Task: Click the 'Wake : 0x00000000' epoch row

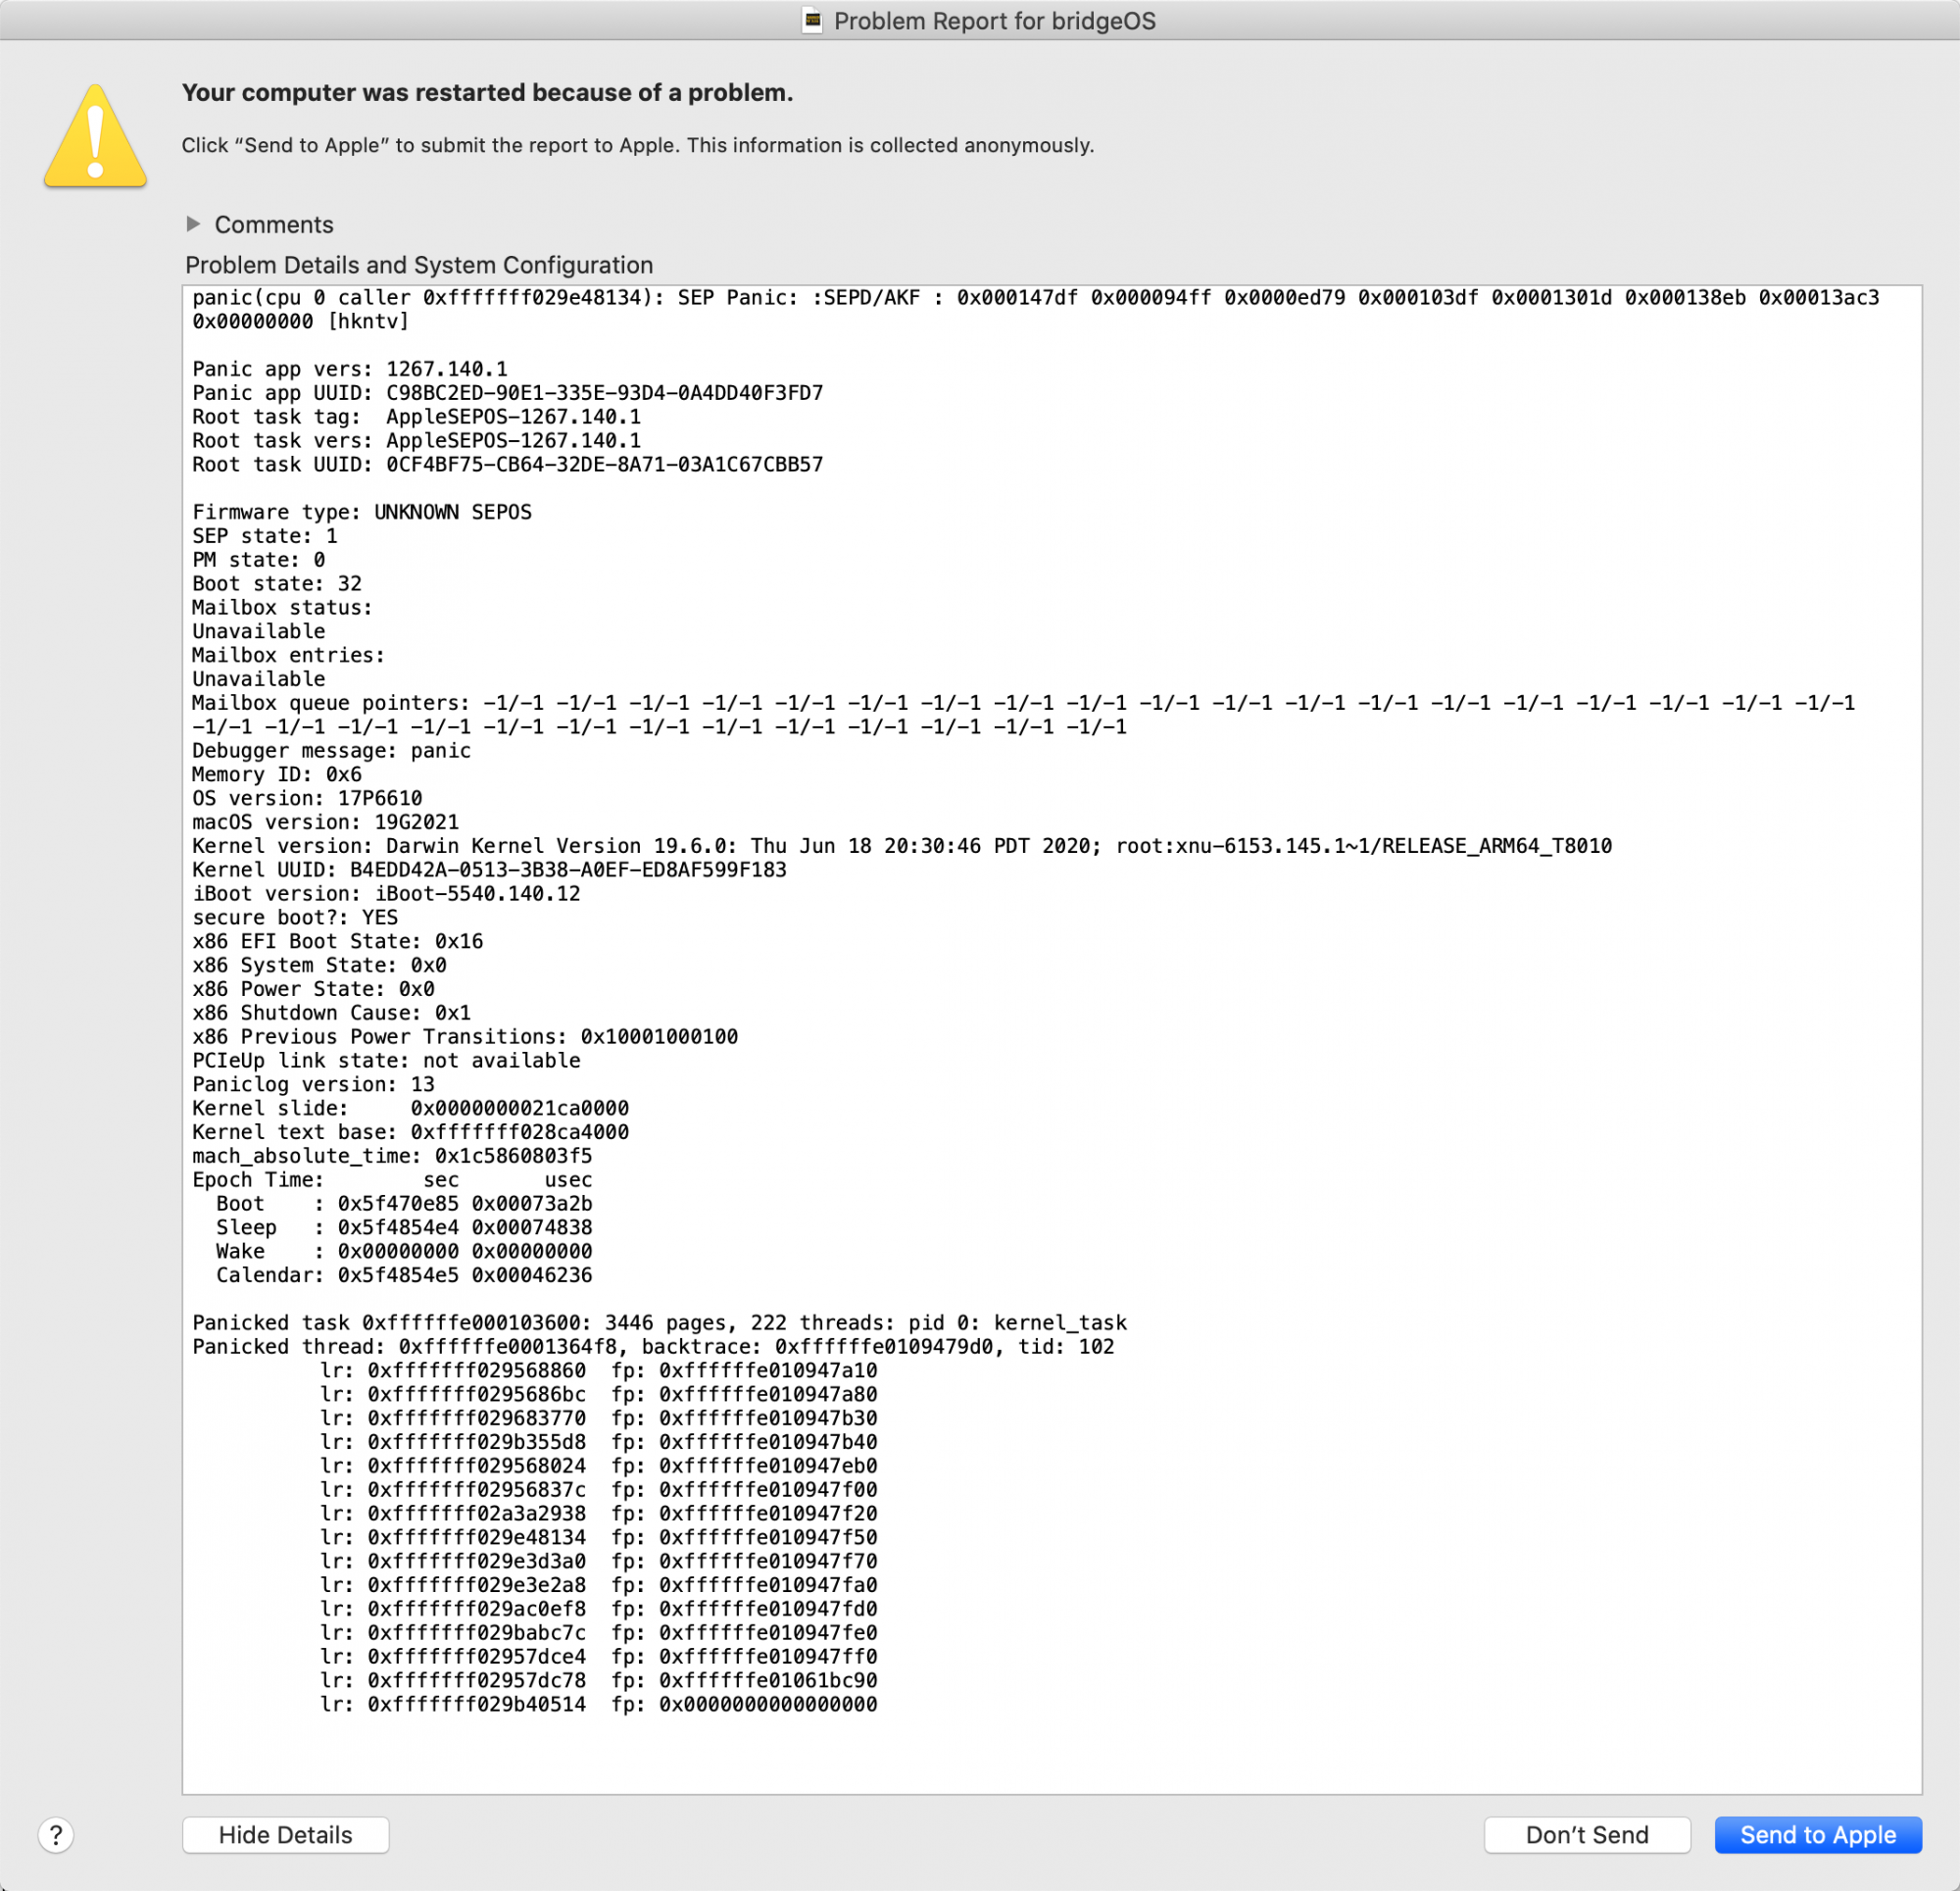Action: [x=404, y=1252]
